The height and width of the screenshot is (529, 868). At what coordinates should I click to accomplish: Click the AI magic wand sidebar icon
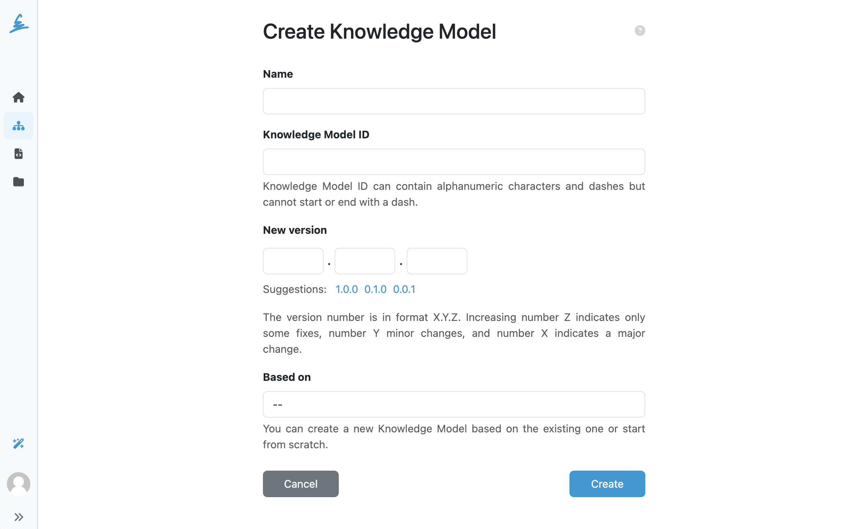[18, 444]
